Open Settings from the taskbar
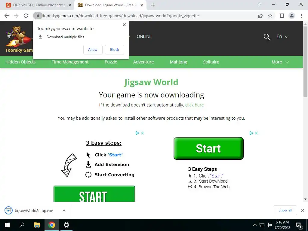The image size is (308, 231). click(66, 225)
